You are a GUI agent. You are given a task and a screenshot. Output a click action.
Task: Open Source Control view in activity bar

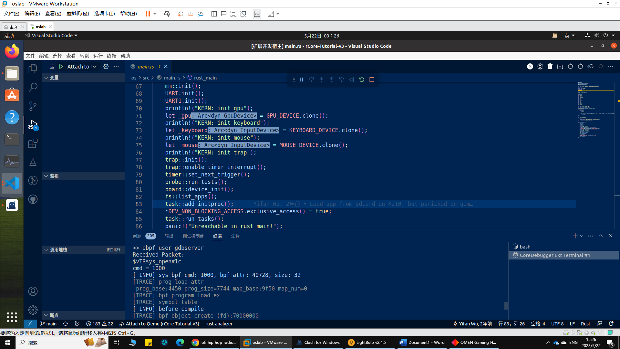point(33,106)
